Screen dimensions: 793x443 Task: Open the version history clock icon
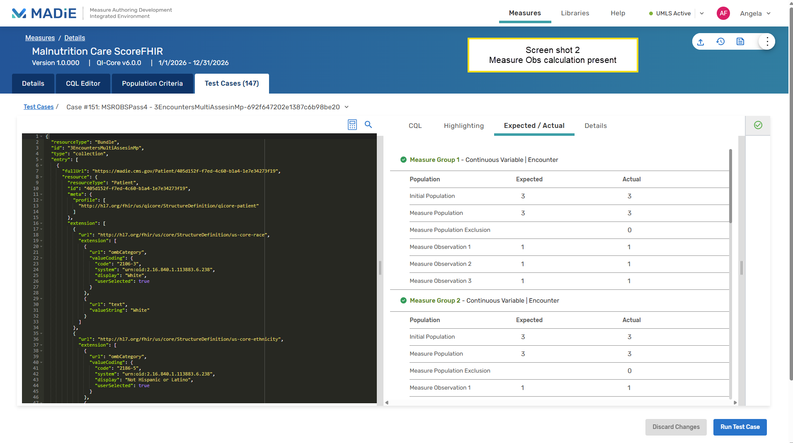(720, 42)
